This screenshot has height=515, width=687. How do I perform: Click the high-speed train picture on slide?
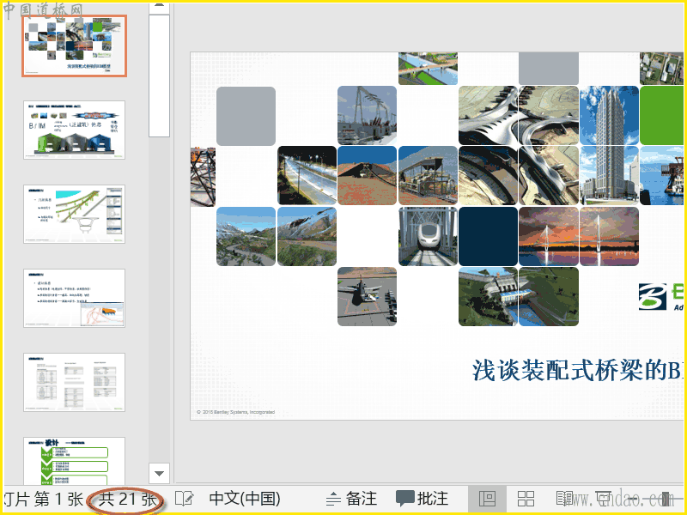pyautogui.click(x=428, y=237)
